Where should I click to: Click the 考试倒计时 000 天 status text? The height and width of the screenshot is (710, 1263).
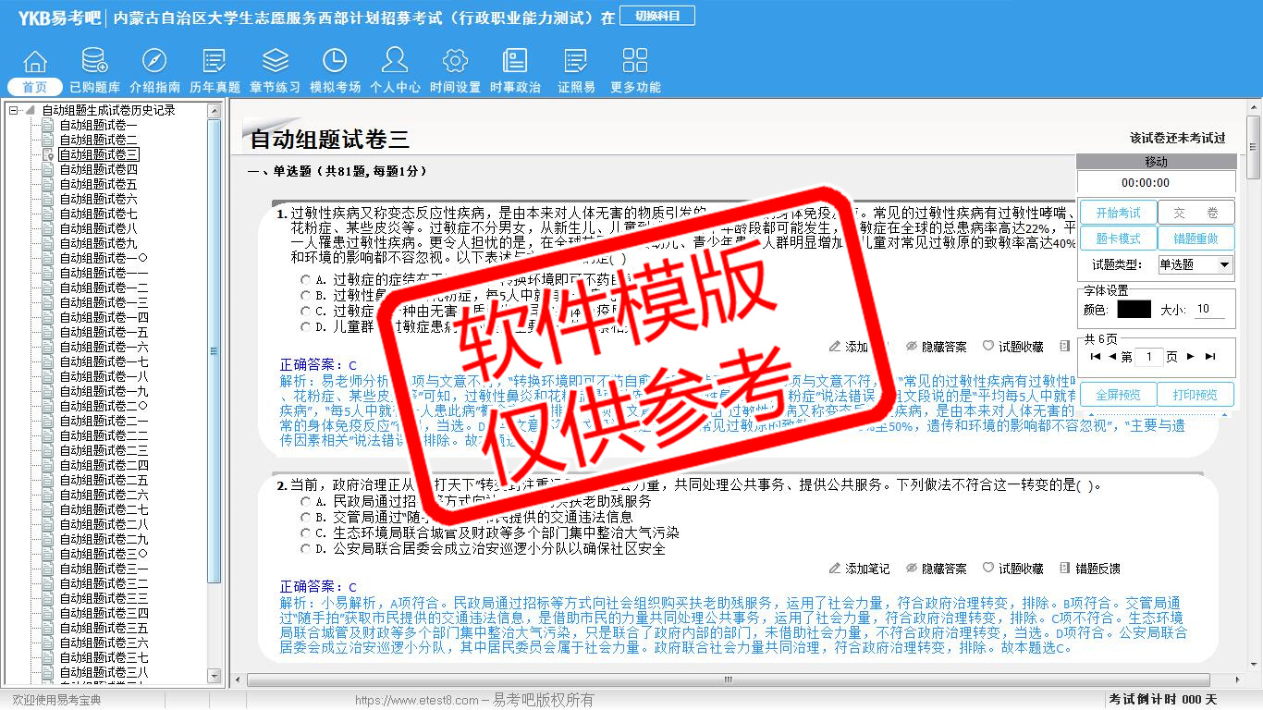tap(1163, 700)
